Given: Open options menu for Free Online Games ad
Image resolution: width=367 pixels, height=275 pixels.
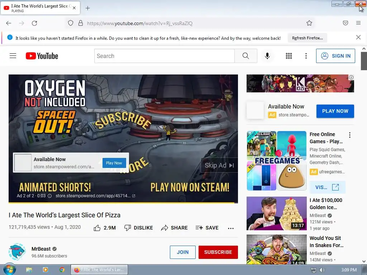Looking at the screenshot, I should pyautogui.click(x=350, y=135).
